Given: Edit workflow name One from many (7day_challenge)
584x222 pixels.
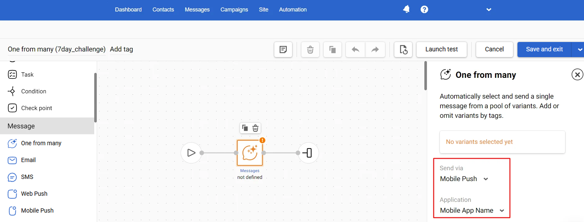Looking at the screenshot, I should (x=56, y=49).
